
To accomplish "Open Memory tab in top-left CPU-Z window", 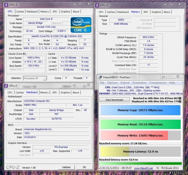I will point(44,12).
